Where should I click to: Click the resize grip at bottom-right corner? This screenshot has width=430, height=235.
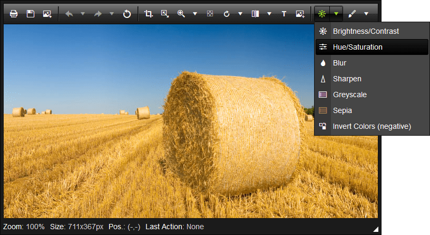[x=375, y=229]
